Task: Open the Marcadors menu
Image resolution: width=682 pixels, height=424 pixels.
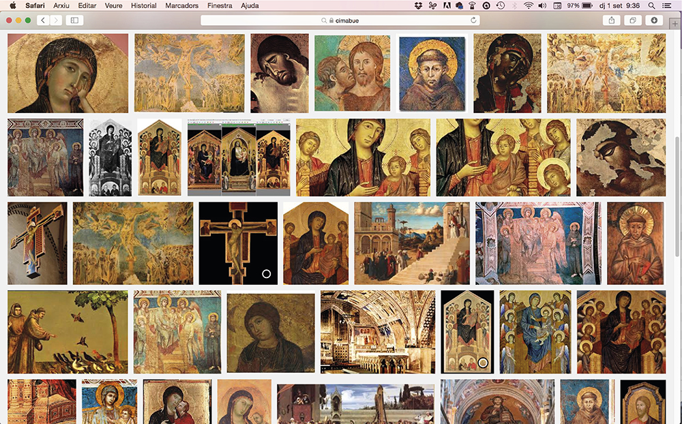Action: pyautogui.click(x=182, y=5)
